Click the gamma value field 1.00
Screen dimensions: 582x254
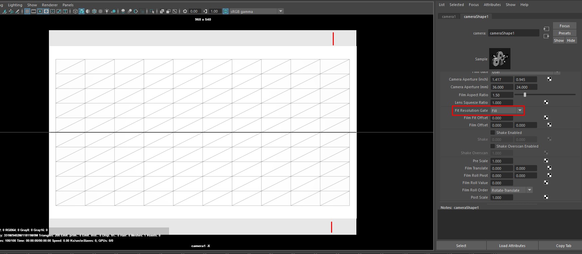pyautogui.click(x=215, y=11)
